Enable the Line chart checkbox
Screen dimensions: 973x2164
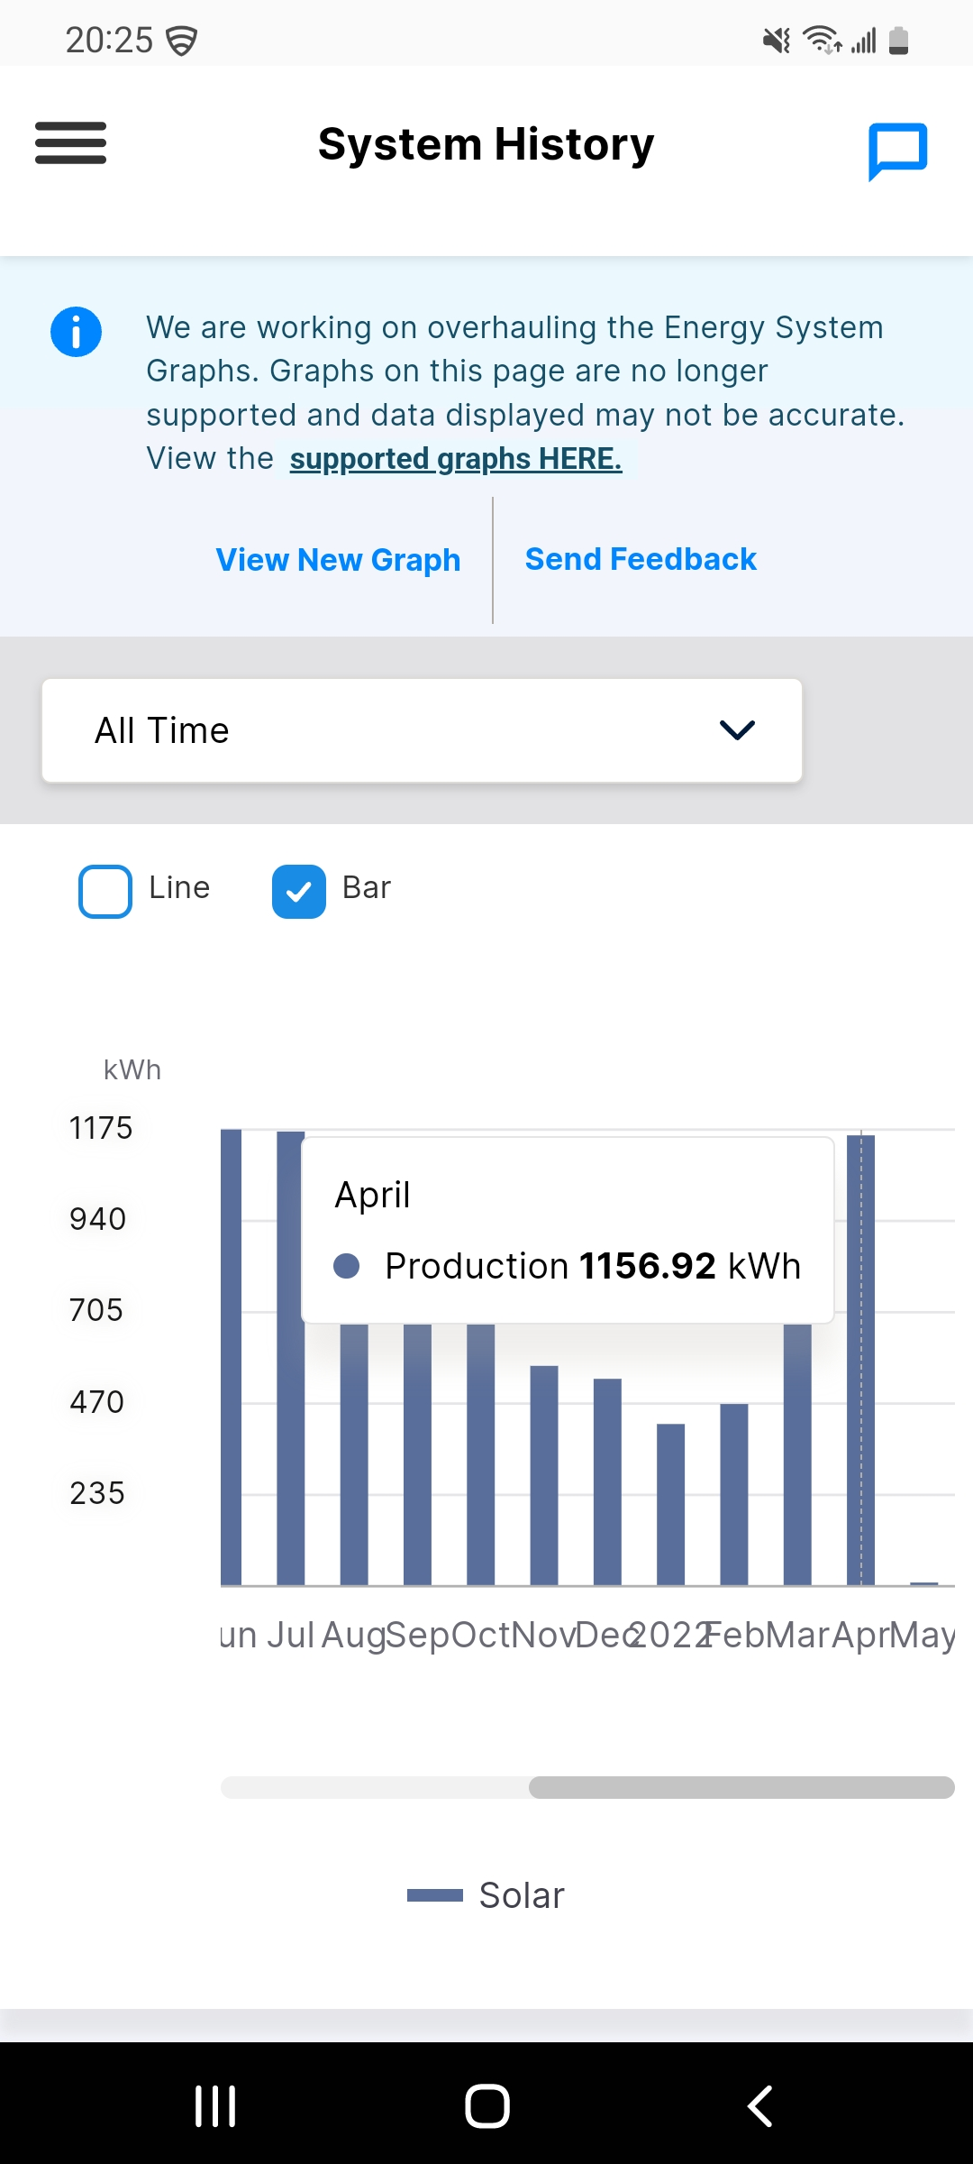[x=105, y=892]
